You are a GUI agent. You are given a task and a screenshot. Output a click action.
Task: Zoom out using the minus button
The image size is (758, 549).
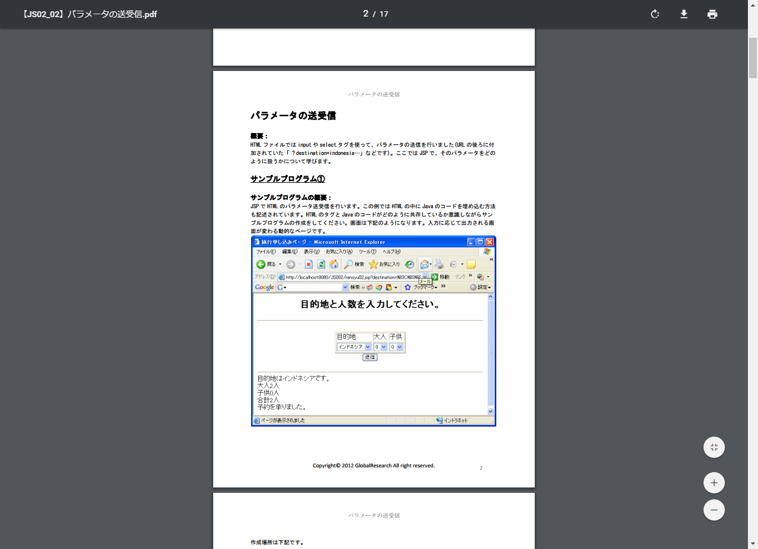714,510
